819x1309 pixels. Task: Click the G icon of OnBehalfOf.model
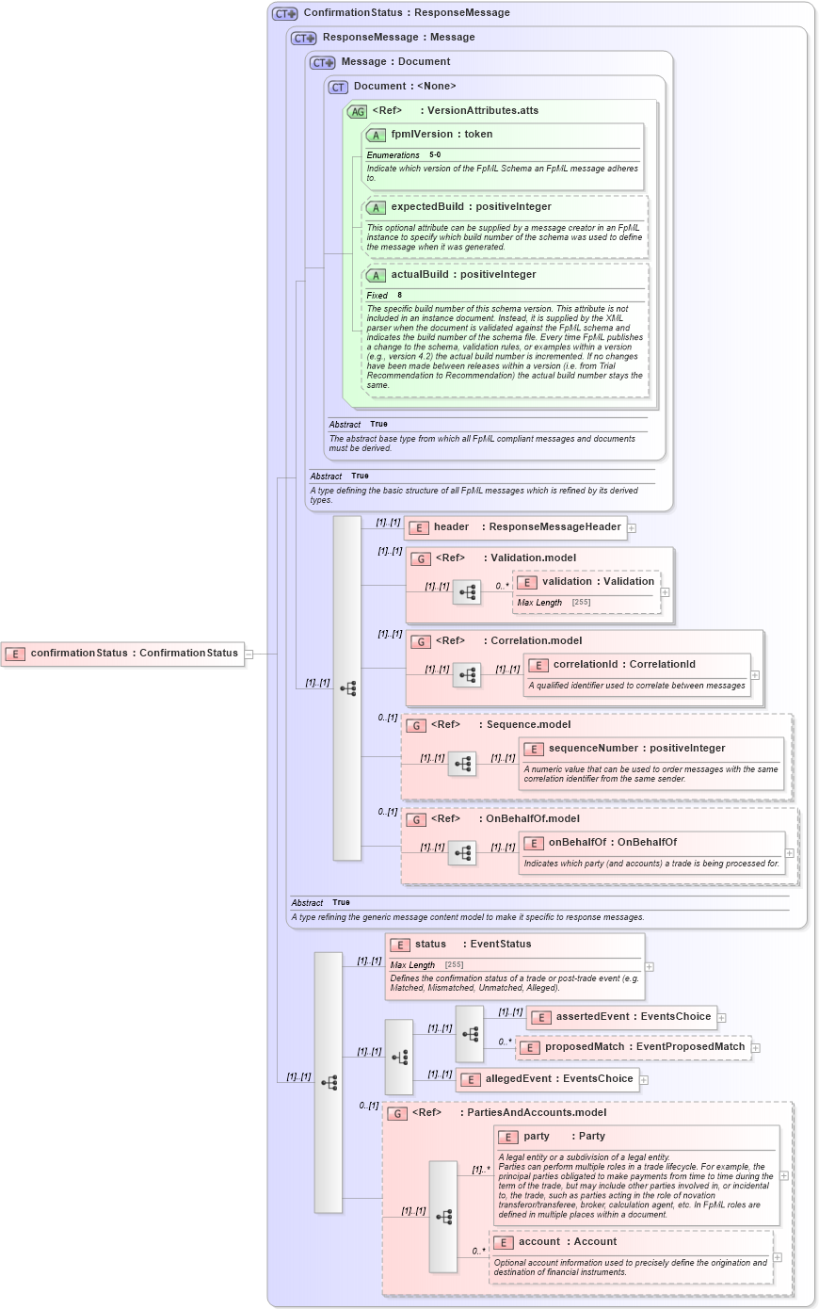pos(416,819)
